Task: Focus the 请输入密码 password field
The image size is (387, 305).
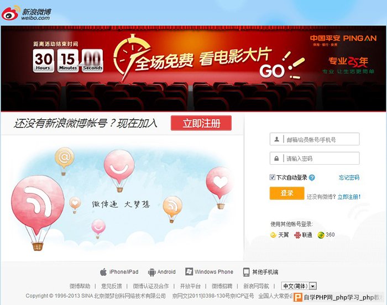Action: click(315, 158)
